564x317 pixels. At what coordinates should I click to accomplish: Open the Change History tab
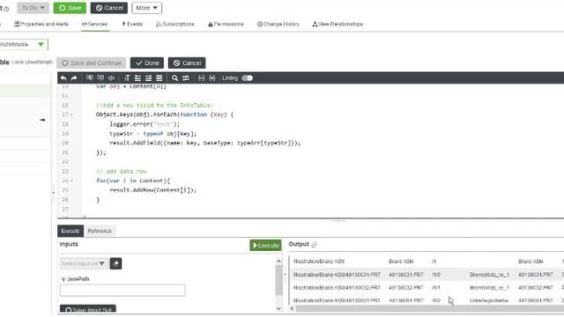click(278, 24)
